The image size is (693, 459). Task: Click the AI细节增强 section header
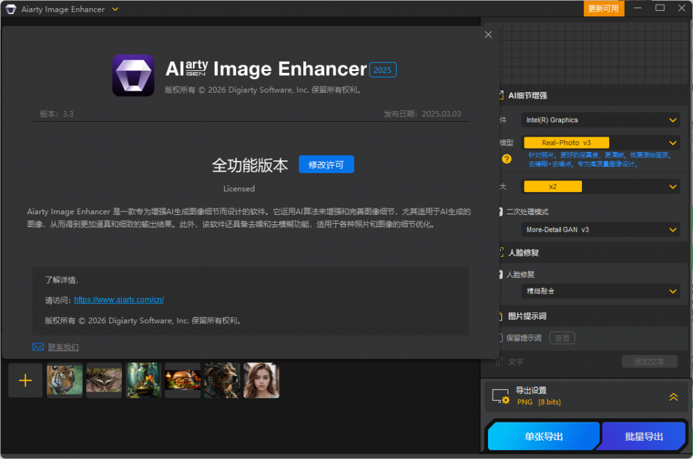pyautogui.click(x=527, y=95)
